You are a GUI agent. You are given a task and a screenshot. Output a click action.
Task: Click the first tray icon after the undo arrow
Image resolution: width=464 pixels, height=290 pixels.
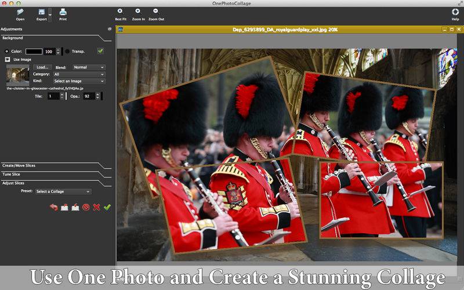pyautogui.click(x=64, y=207)
